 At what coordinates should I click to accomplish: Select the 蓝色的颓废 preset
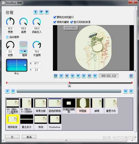[x=55, y=106]
